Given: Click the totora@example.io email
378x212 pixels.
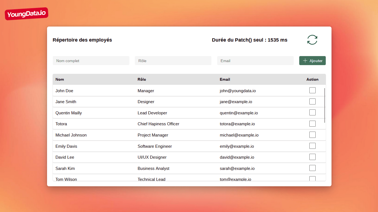Looking at the screenshot, I should (x=237, y=124).
